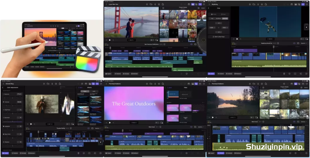This screenshot has width=310, height=158.
Task: Open Options dropdown in Great Outdoors media timeline
Action: (x=304, y=122)
